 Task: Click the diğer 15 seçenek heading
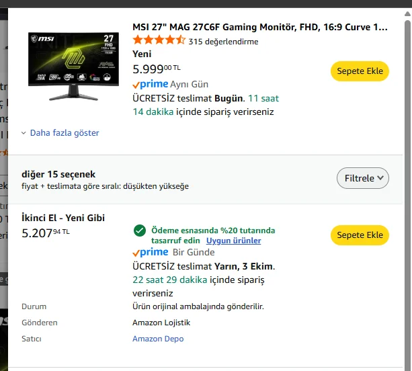click(x=58, y=174)
